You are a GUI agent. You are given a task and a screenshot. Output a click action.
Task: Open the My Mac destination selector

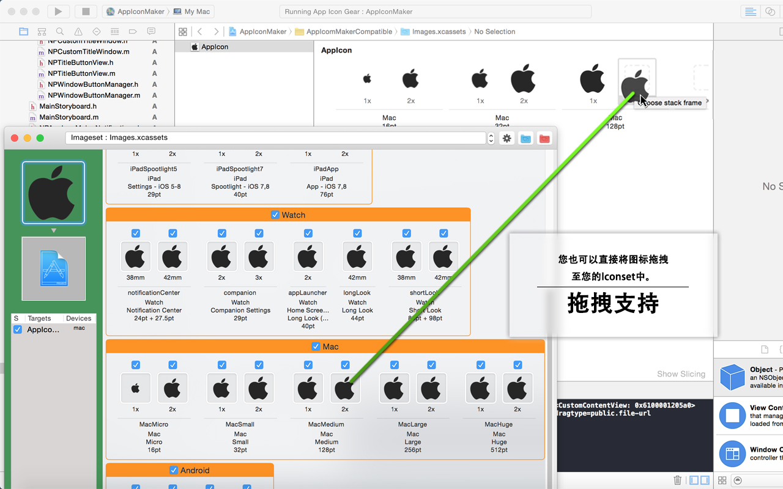point(191,12)
